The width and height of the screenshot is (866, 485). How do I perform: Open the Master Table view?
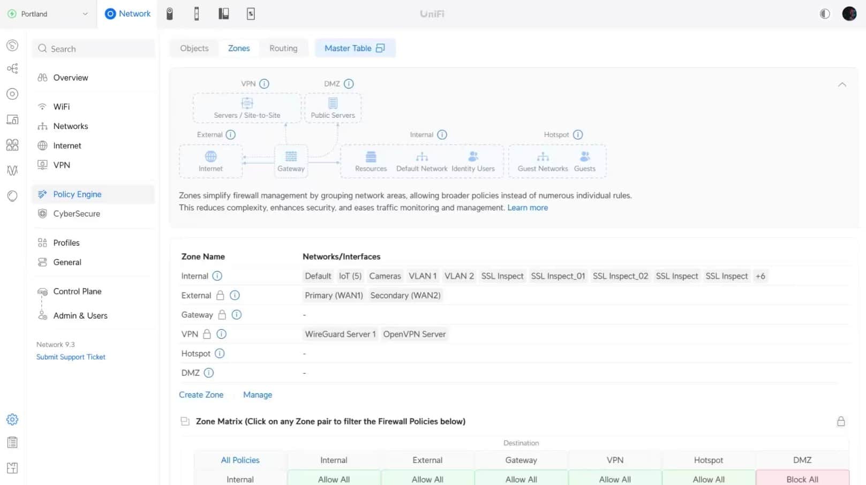pos(355,48)
